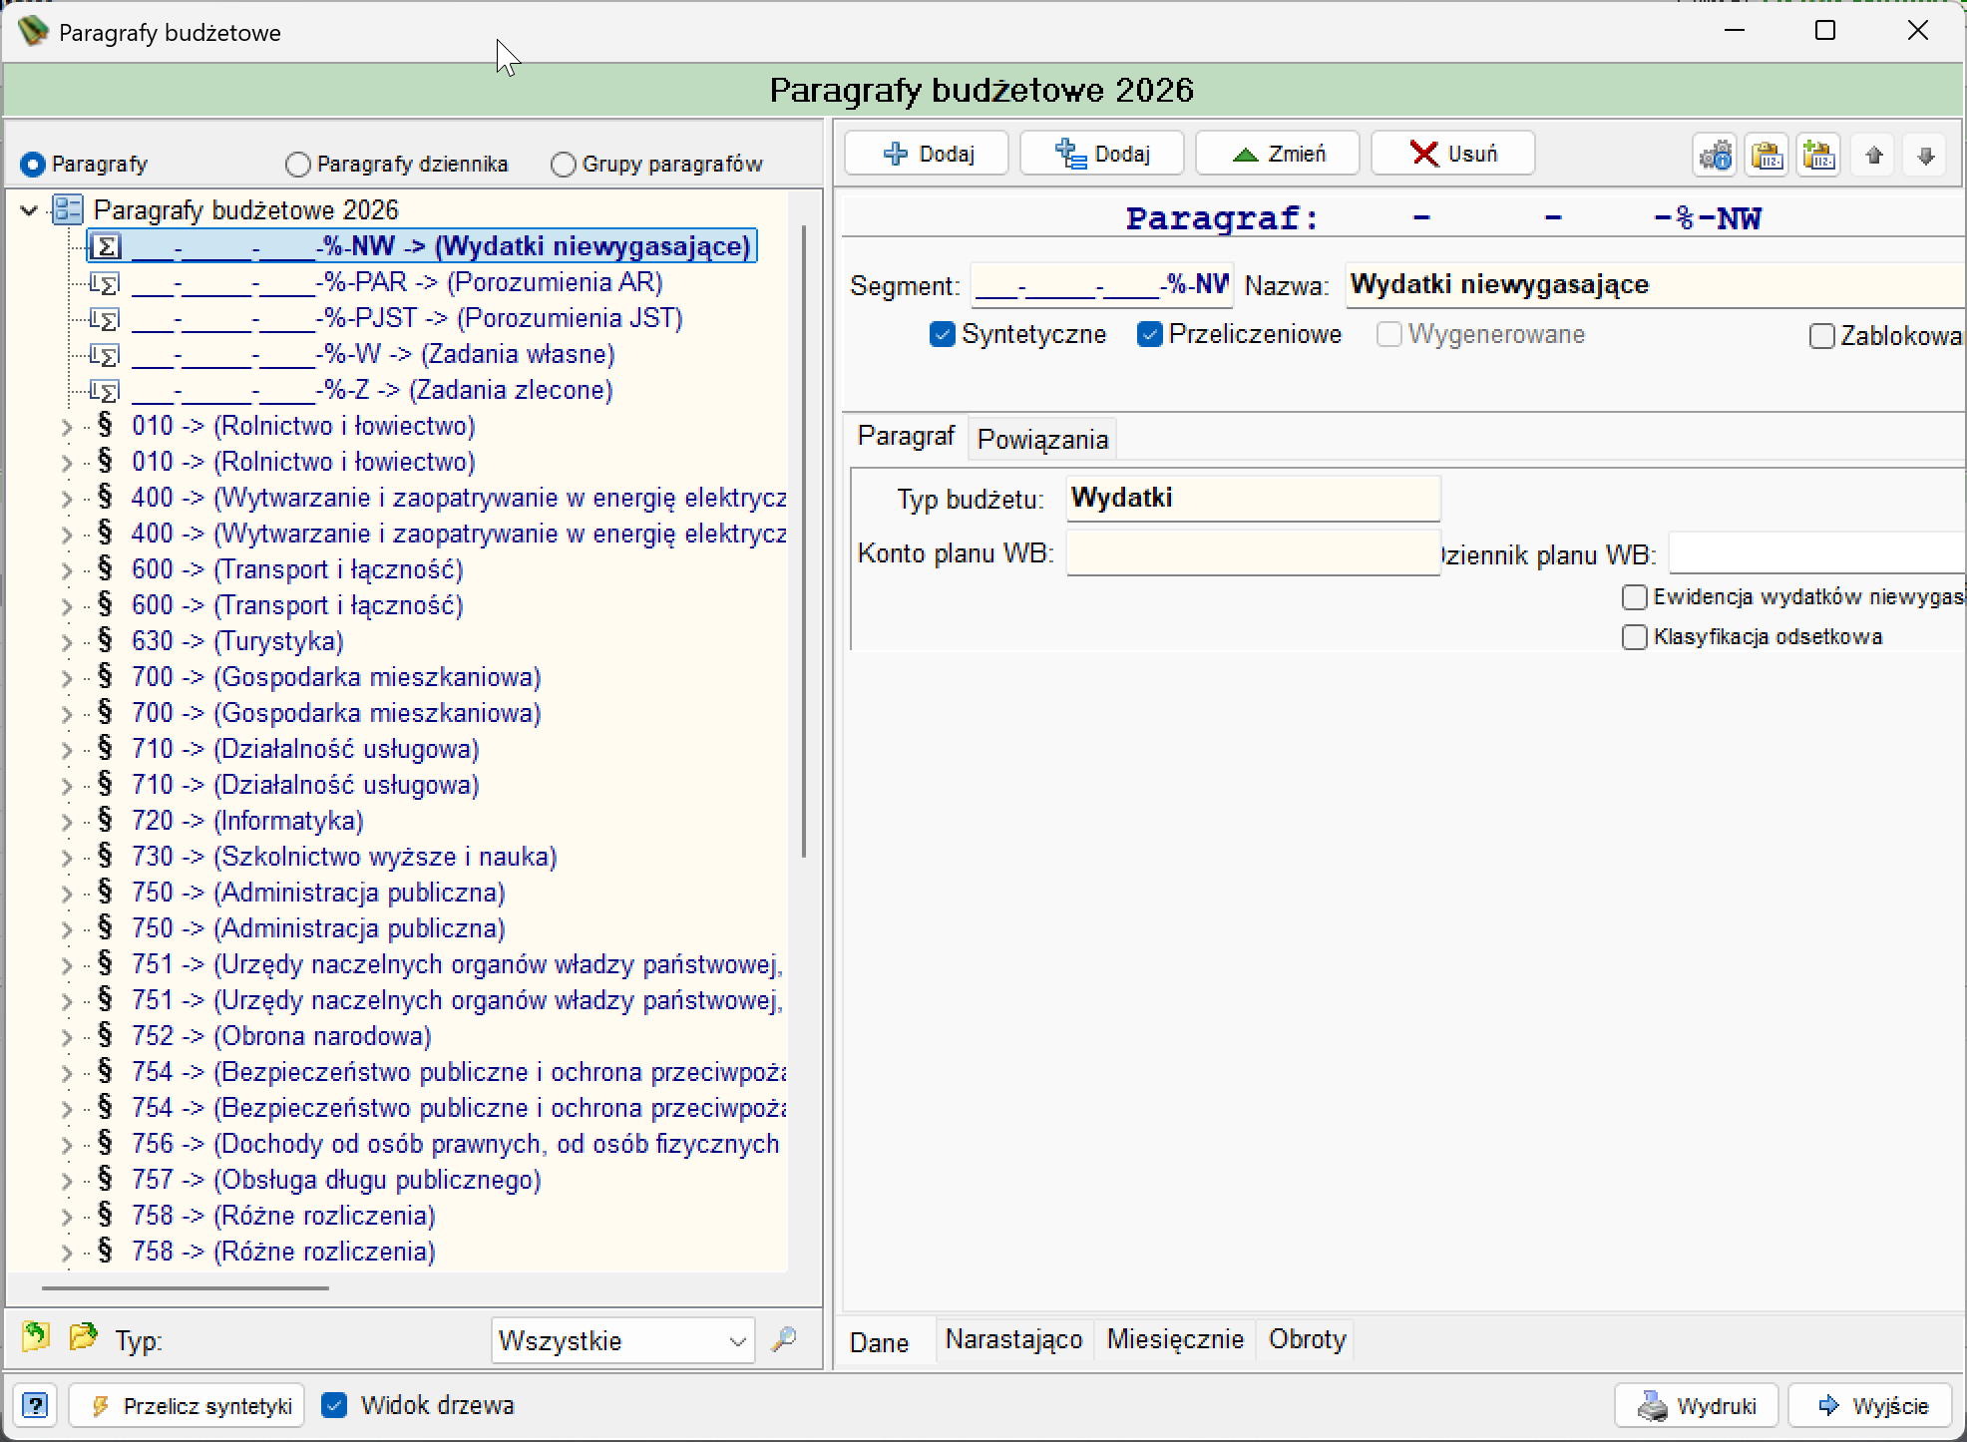Enable the Klasyfikacja odsetkowa checkbox
This screenshot has height=1442, width=1967.
pyautogui.click(x=1634, y=637)
